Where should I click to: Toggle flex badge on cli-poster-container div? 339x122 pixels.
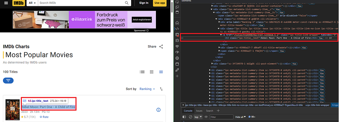click(x=299, y=6)
